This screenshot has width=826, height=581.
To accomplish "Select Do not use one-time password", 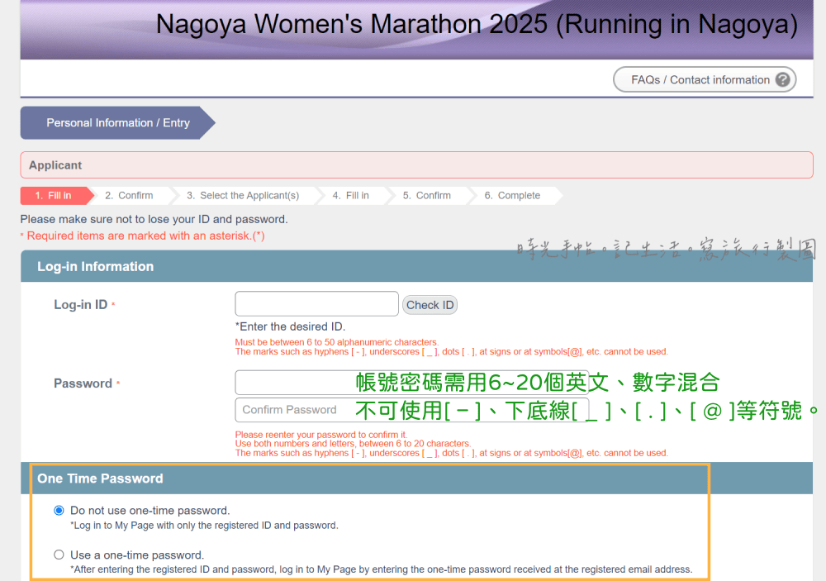I will pyautogui.click(x=59, y=511).
